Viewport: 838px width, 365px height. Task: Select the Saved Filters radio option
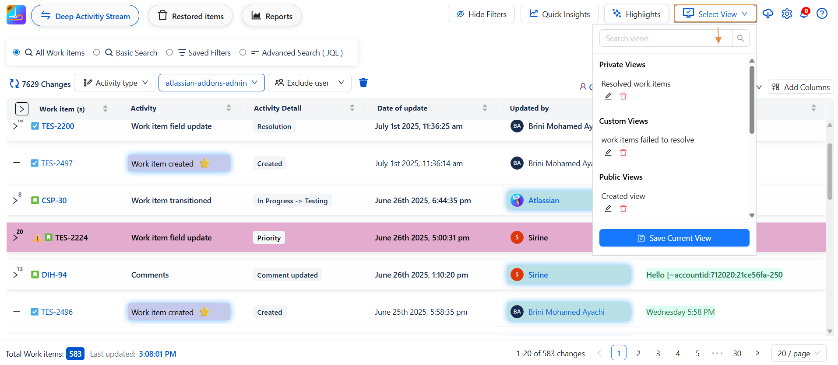(x=169, y=52)
